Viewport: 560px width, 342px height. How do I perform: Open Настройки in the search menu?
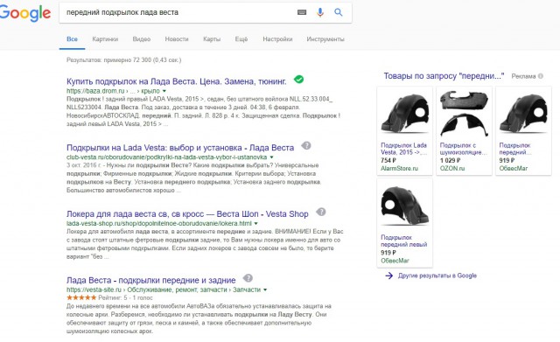pos(277,39)
